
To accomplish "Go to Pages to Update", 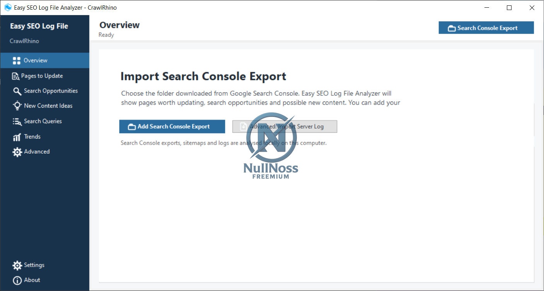I will point(44,76).
